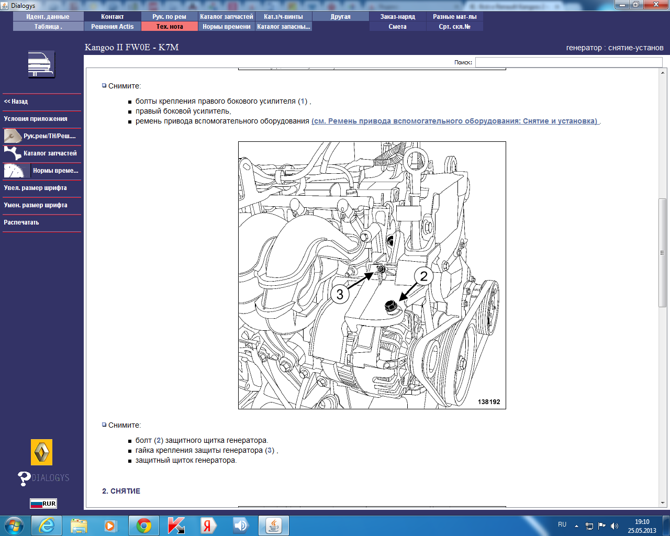Viewport: 670px width, 536px height.
Task: Open Срт. скл.№ tab
Action: pos(455,27)
